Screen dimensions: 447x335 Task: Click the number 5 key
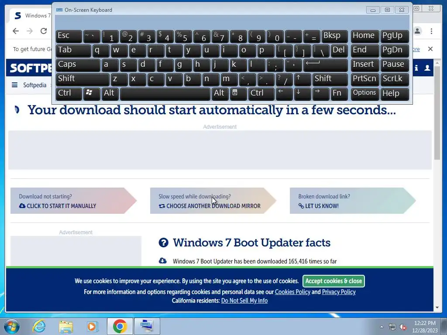tap(183, 36)
